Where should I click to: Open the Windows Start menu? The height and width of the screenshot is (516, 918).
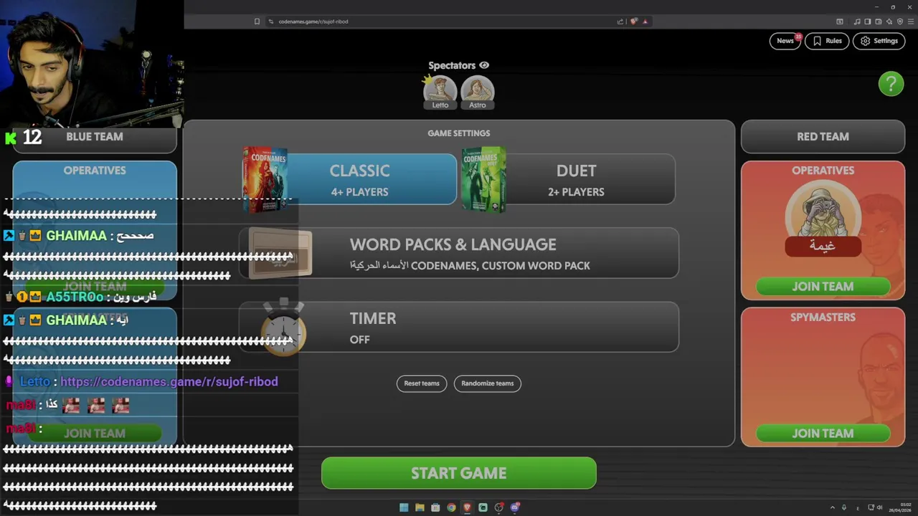click(x=404, y=507)
